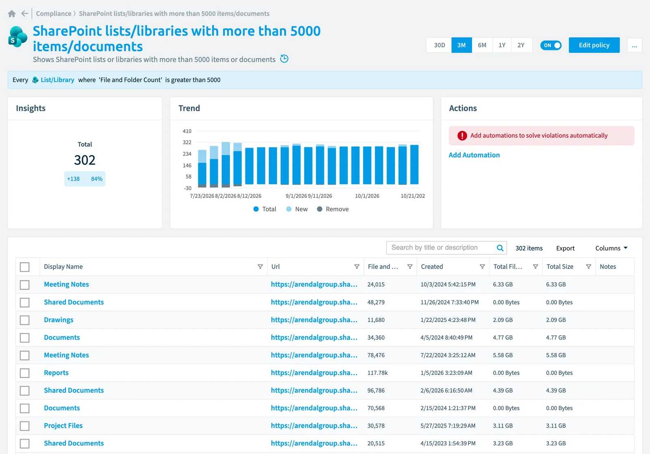Filter the Total Size column
Screen dimensions: 650x454
point(588,267)
